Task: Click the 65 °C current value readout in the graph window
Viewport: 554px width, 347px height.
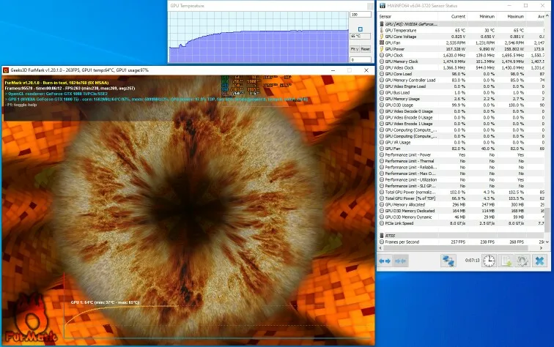Action: 360,37
